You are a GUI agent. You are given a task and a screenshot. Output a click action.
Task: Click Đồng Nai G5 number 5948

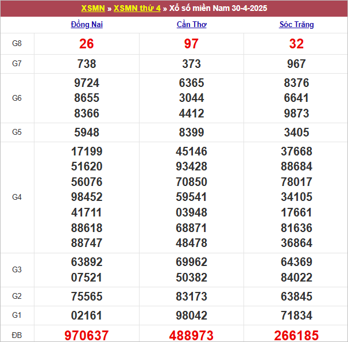[87, 132]
